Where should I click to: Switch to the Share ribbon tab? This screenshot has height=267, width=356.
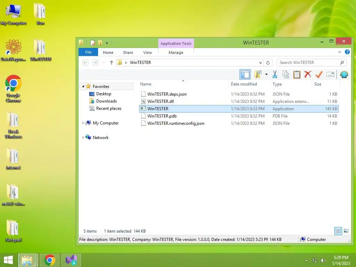click(128, 52)
